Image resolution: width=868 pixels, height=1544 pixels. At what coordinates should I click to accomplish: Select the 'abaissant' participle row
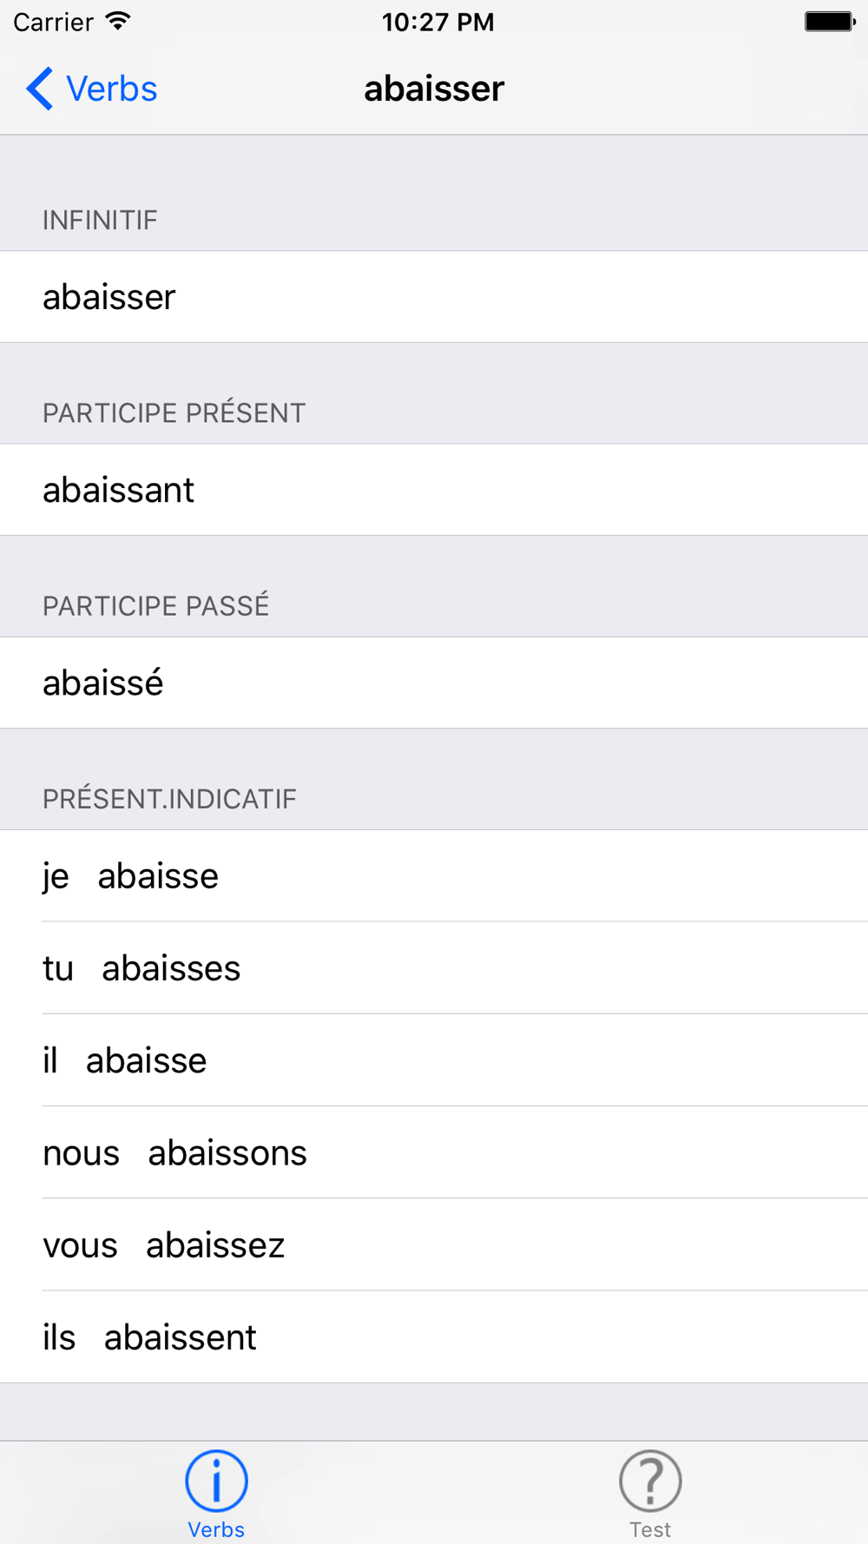[x=434, y=490]
